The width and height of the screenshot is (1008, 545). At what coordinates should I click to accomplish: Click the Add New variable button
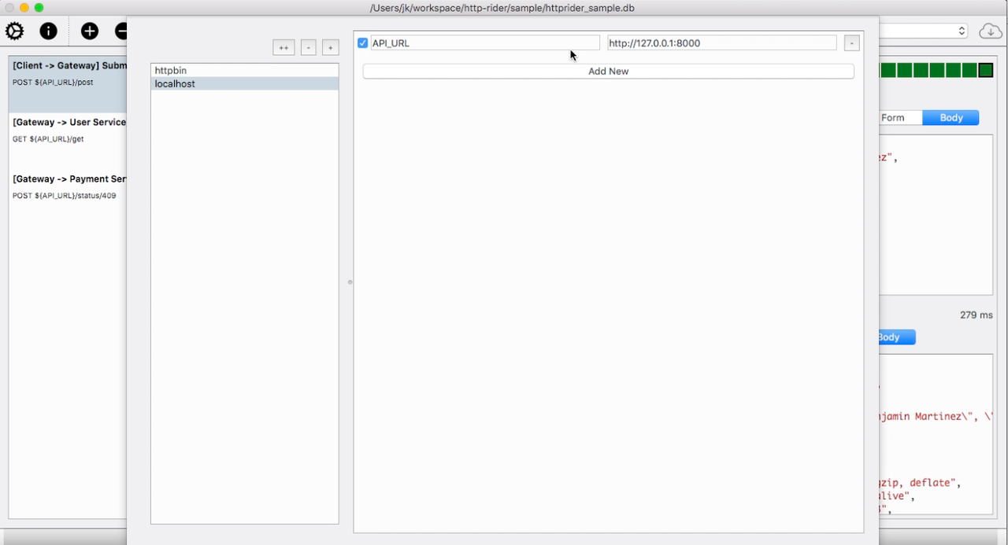608,72
